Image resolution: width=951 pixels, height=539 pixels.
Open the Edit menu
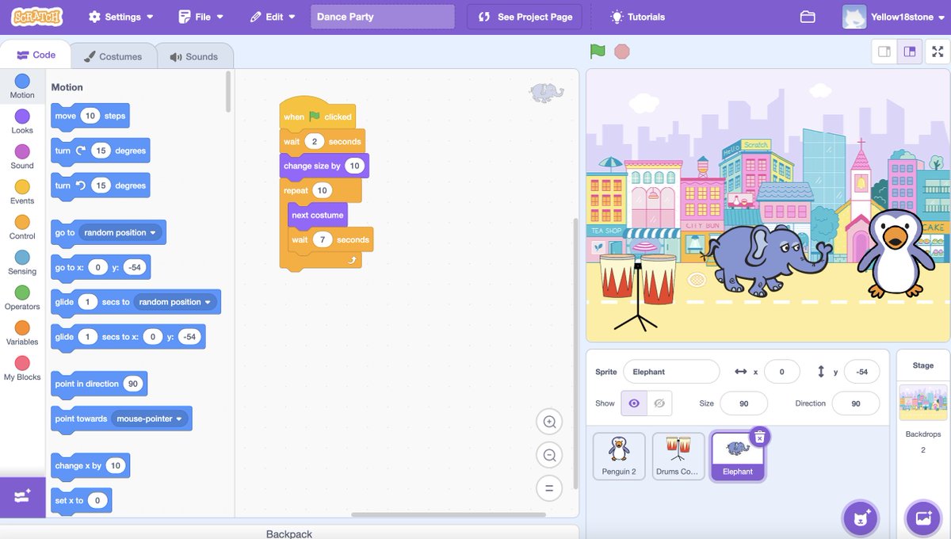click(273, 17)
